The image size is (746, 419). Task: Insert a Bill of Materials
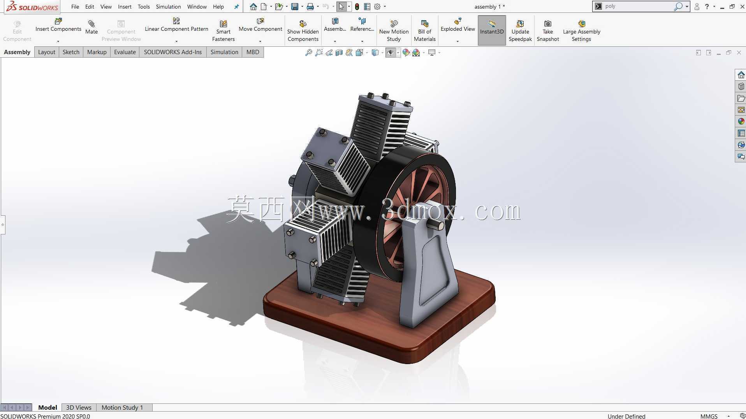point(425,31)
